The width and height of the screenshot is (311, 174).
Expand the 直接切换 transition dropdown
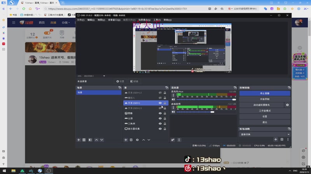coord(265,134)
